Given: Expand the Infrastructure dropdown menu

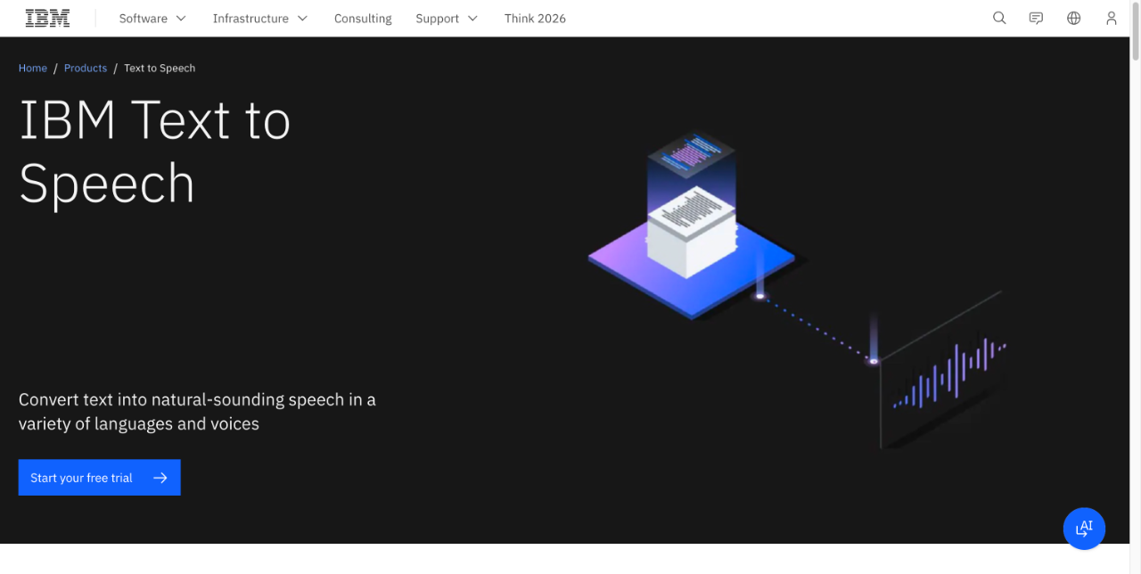Looking at the screenshot, I should [x=259, y=18].
